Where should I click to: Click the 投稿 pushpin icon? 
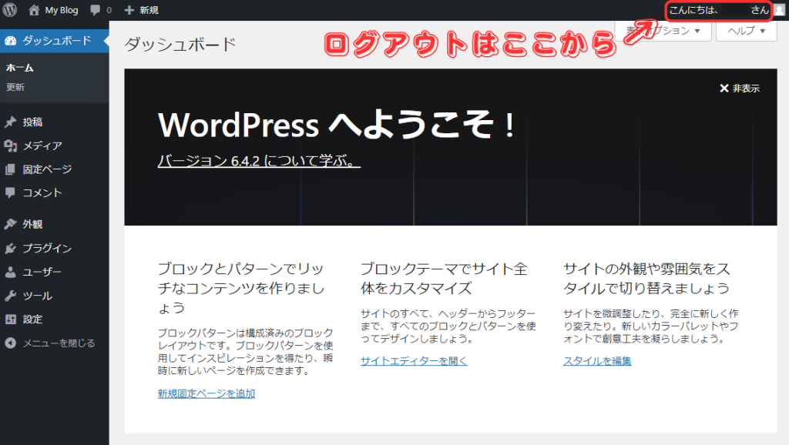(x=11, y=122)
